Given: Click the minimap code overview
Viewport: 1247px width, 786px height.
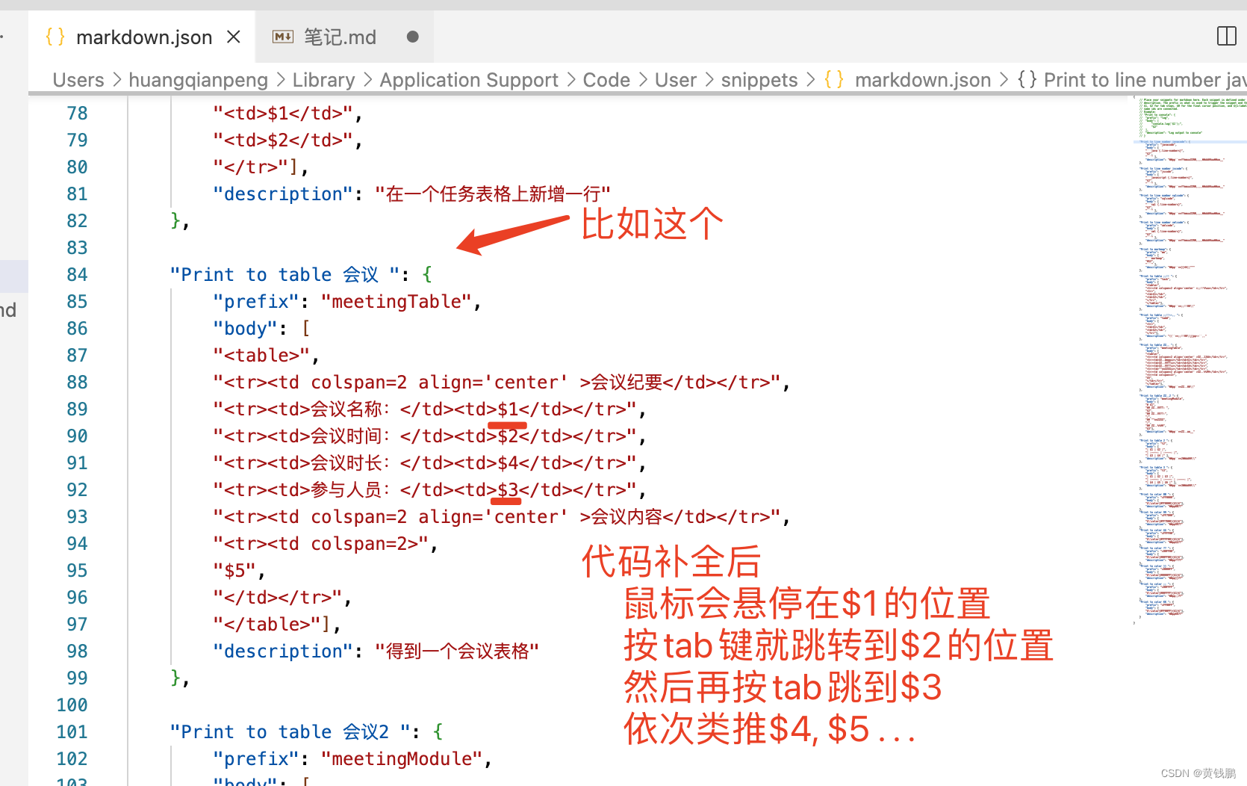Looking at the screenshot, I should [x=1189, y=359].
